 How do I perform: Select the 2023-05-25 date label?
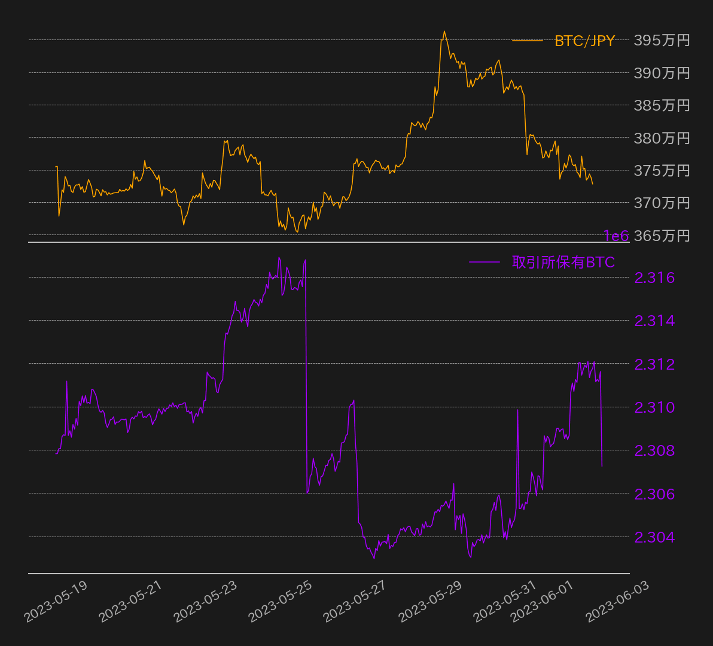(x=279, y=602)
